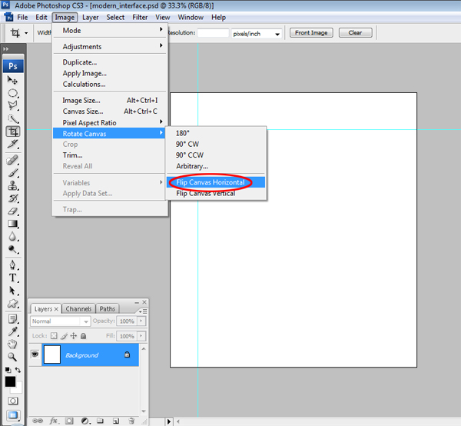461x426 pixels.
Task: Open the pixels/inch resolution dropdown
Action: (x=257, y=34)
